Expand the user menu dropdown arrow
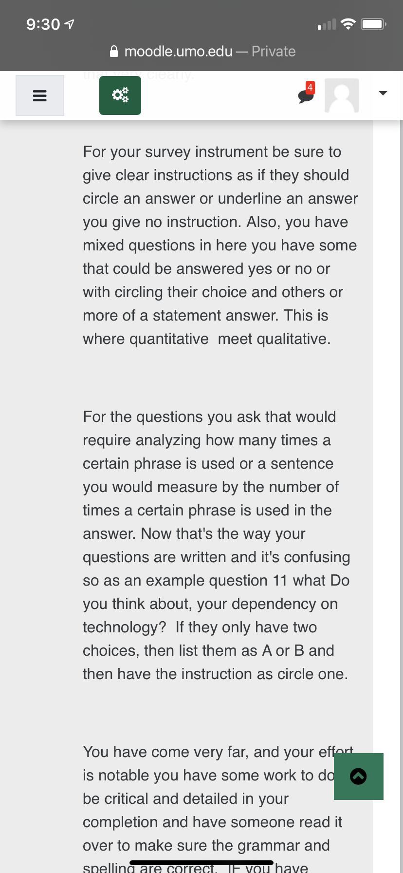Screen dimensions: 403x873 point(383,93)
